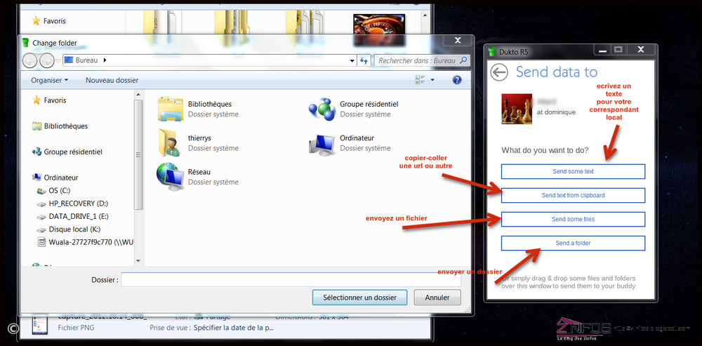The width and height of the screenshot is (702, 346).
Task: Click the OS (C:) drive icon
Action: [x=41, y=191]
